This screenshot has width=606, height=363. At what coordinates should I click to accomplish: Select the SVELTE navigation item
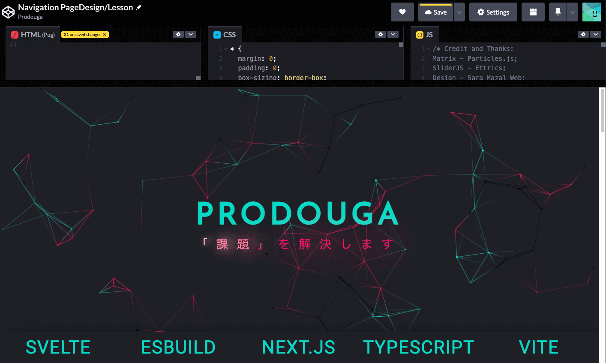coord(58,347)
